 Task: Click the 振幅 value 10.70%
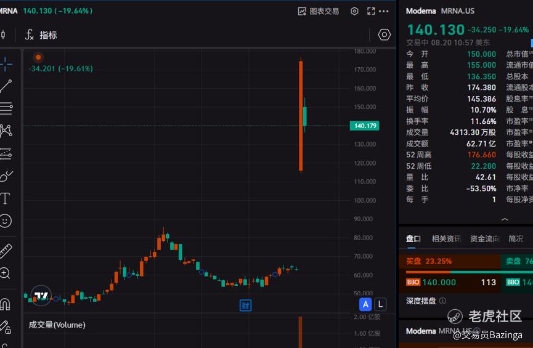[x=483, y=110]
